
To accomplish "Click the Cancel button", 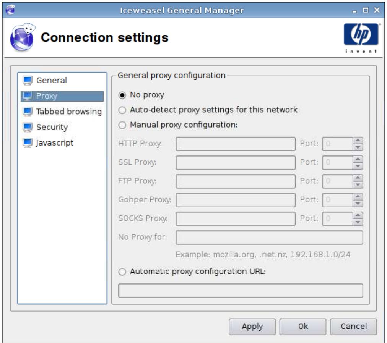I will pos(353,327).
